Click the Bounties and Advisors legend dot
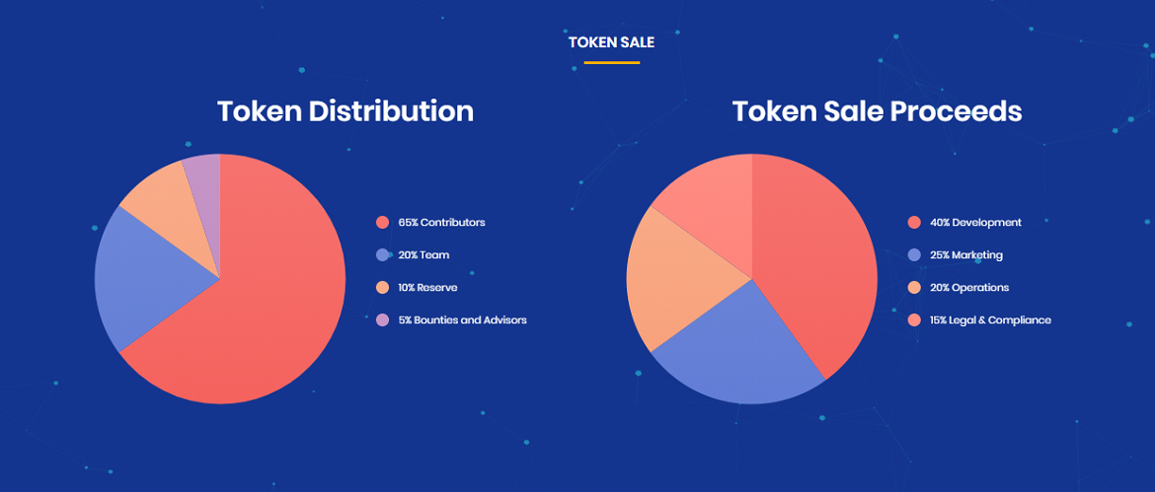Image resolution: width=1155 pixels, height=492 pixels. [x=382, y=319]
